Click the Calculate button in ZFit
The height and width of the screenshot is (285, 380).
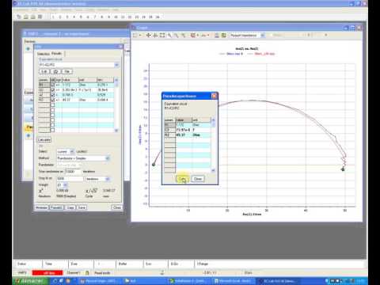[x=44, y=140]
